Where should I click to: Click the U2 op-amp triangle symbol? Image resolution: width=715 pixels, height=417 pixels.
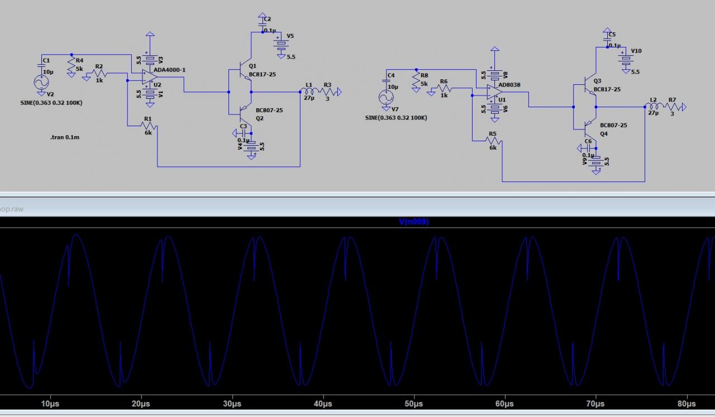149,78
